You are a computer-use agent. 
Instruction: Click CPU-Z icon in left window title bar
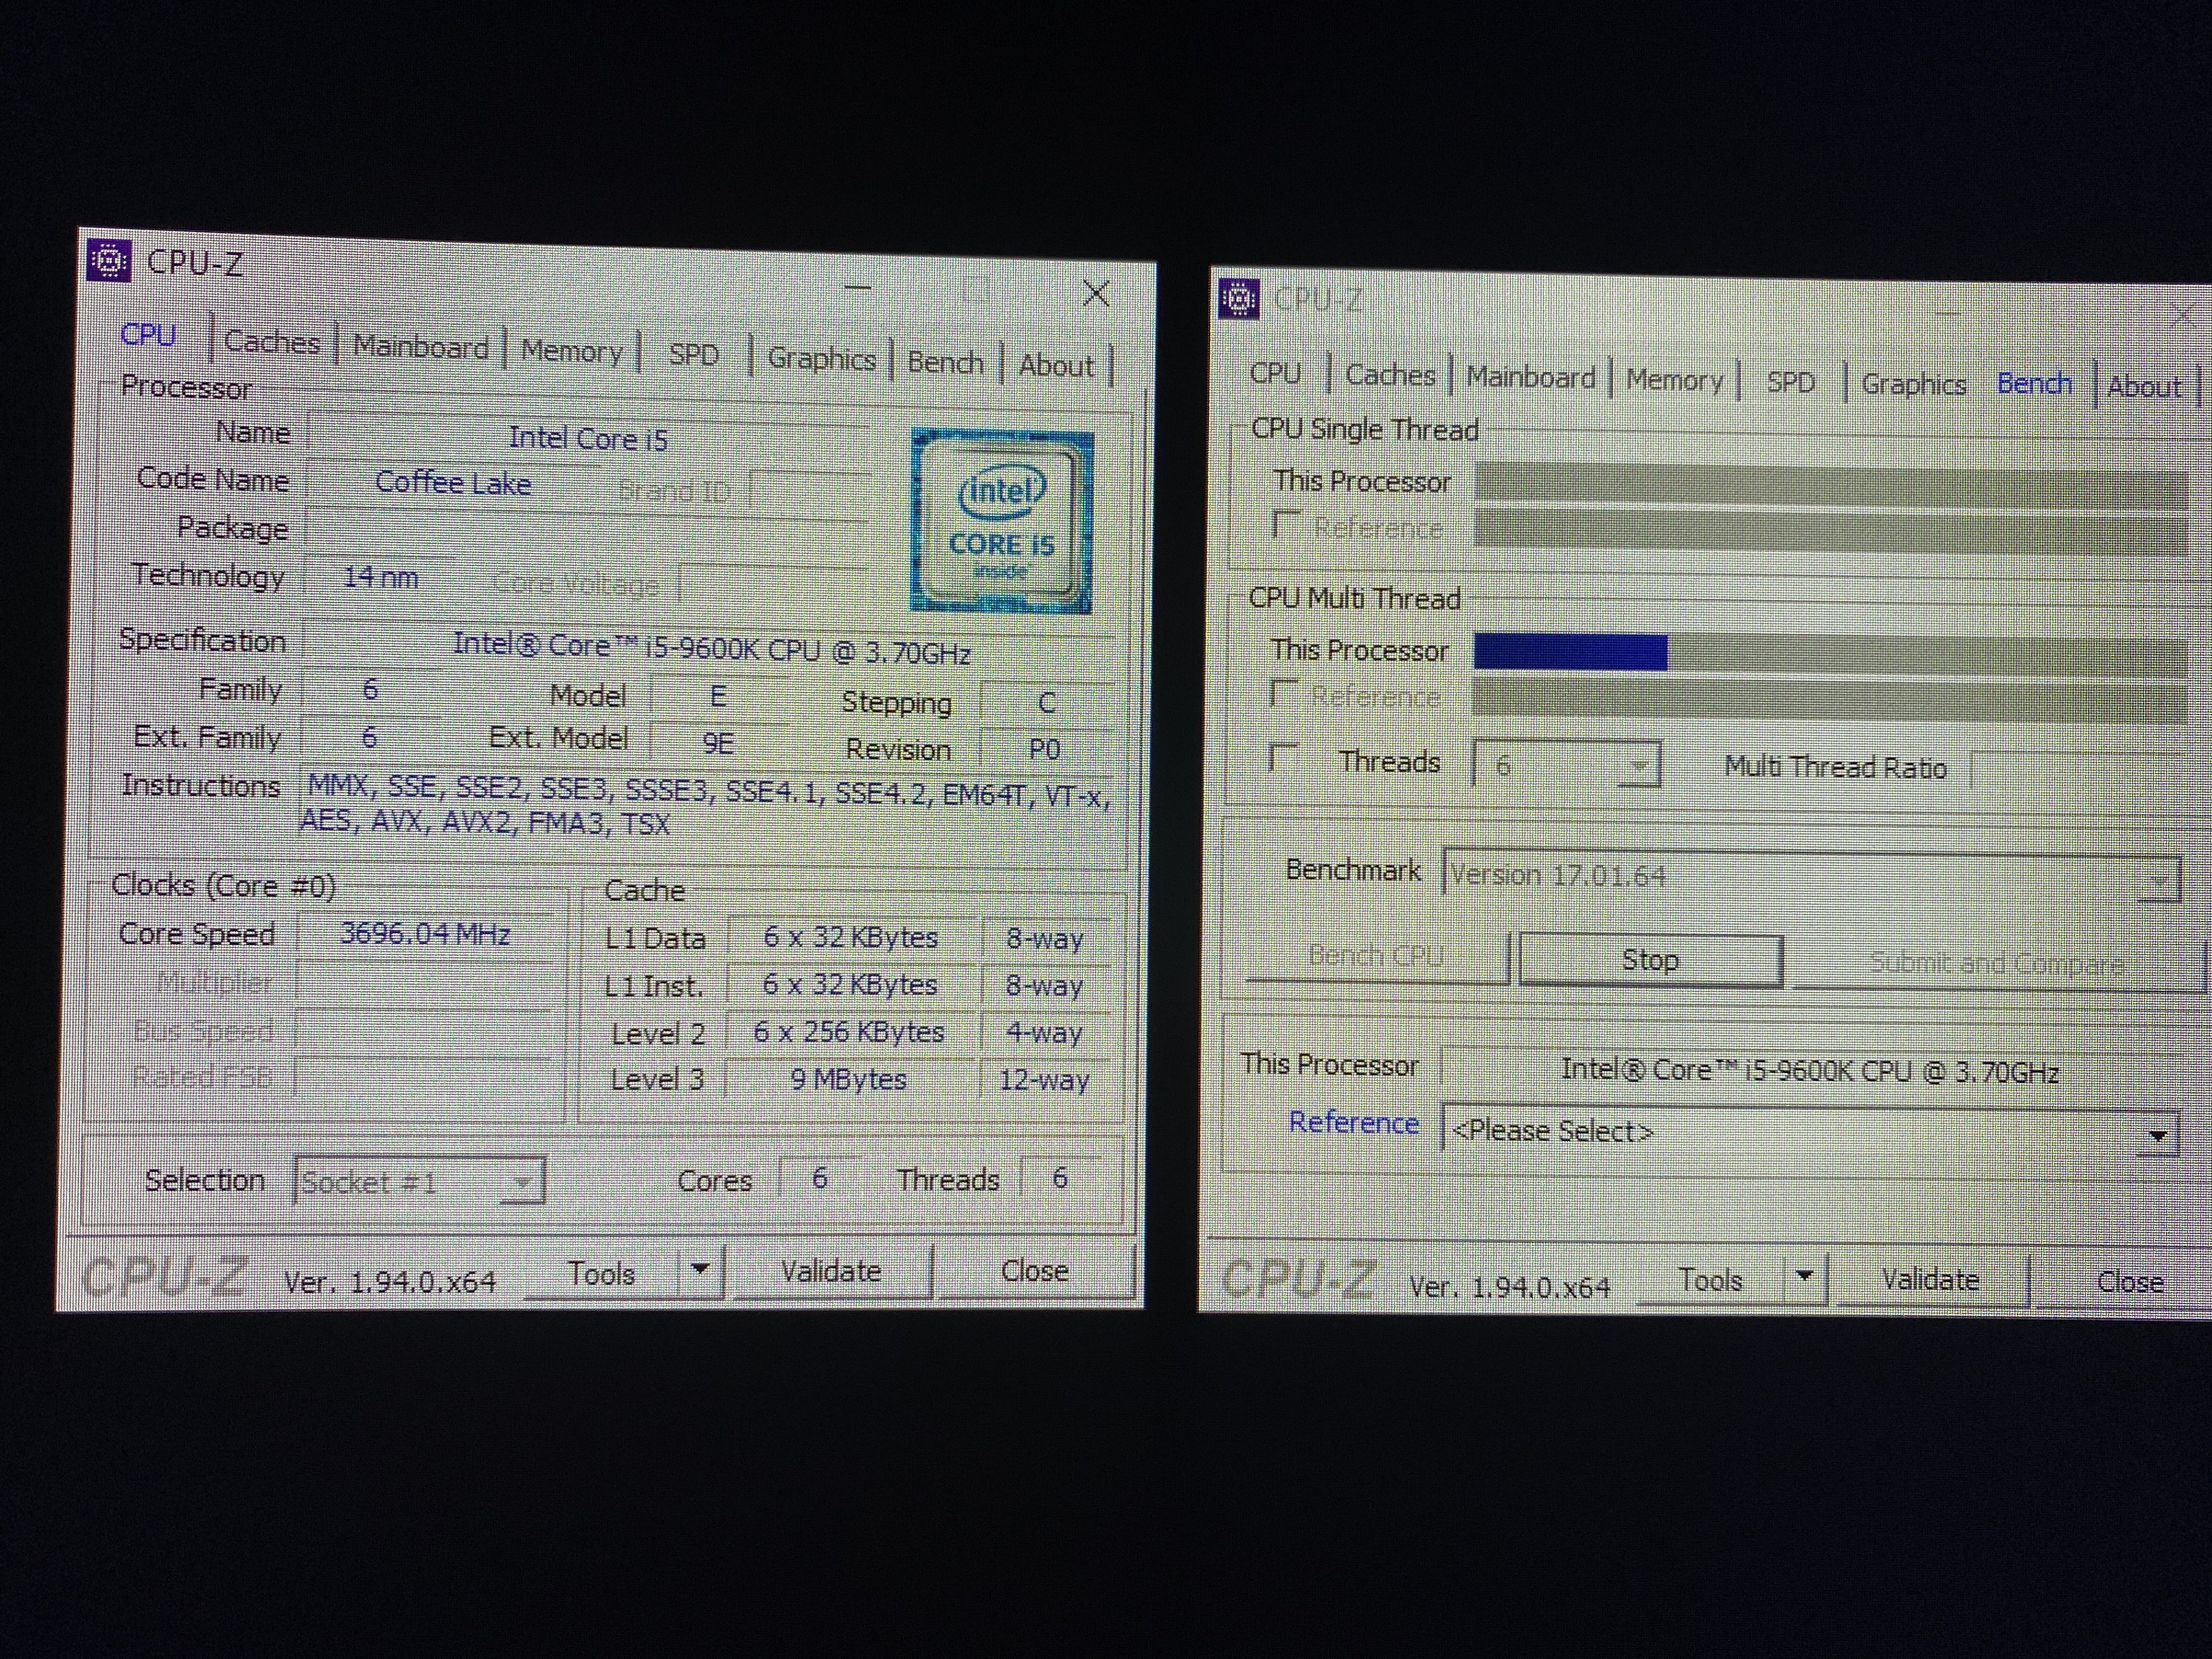point(109,261)
